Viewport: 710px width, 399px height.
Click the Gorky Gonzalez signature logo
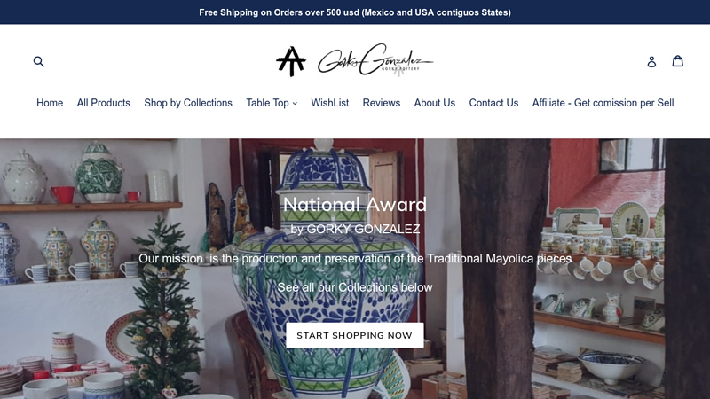coord(375,60)
